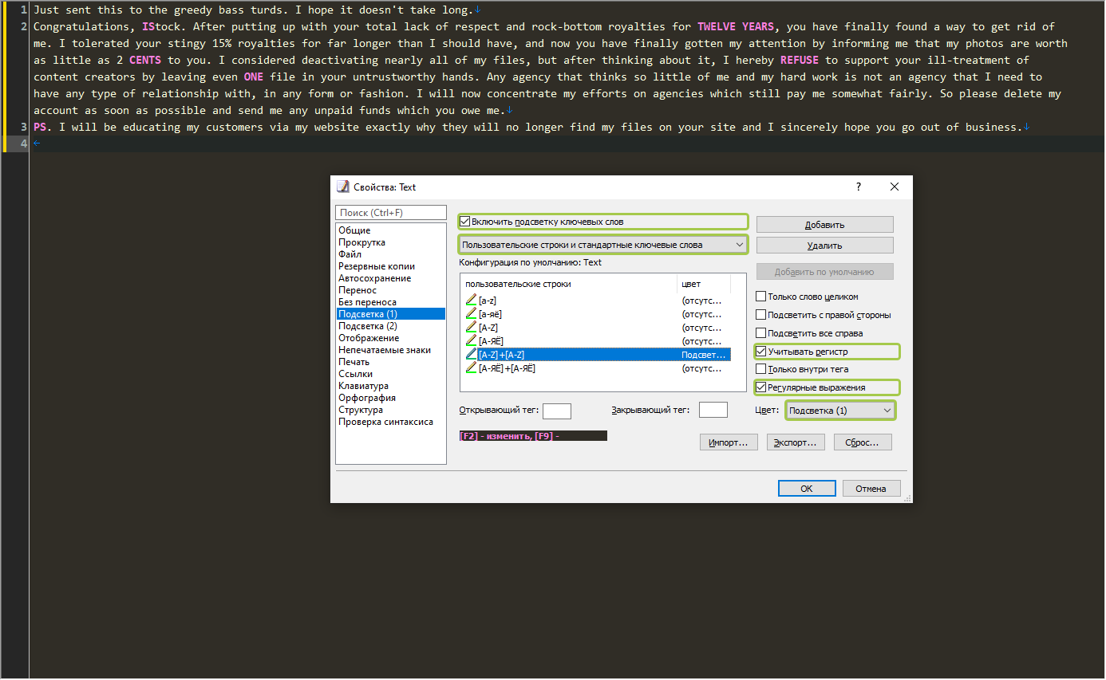Click the Сброс... button
The image size is (1106, 680).
point(863,442)
